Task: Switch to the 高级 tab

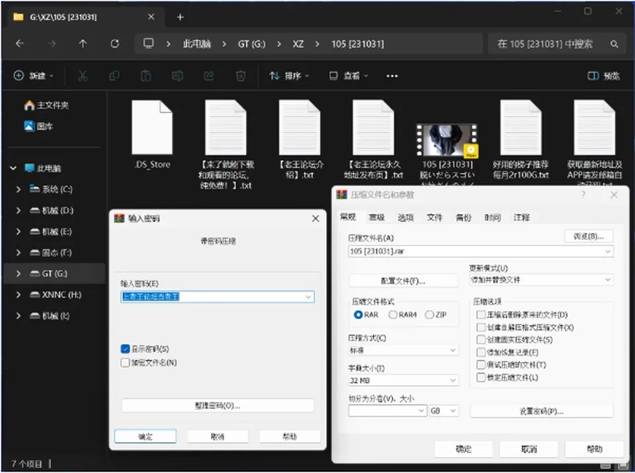Action: [x=376, y=218]
